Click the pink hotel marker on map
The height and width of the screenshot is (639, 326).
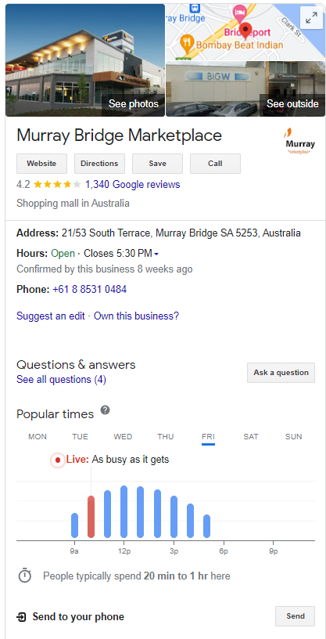[240, 12]
